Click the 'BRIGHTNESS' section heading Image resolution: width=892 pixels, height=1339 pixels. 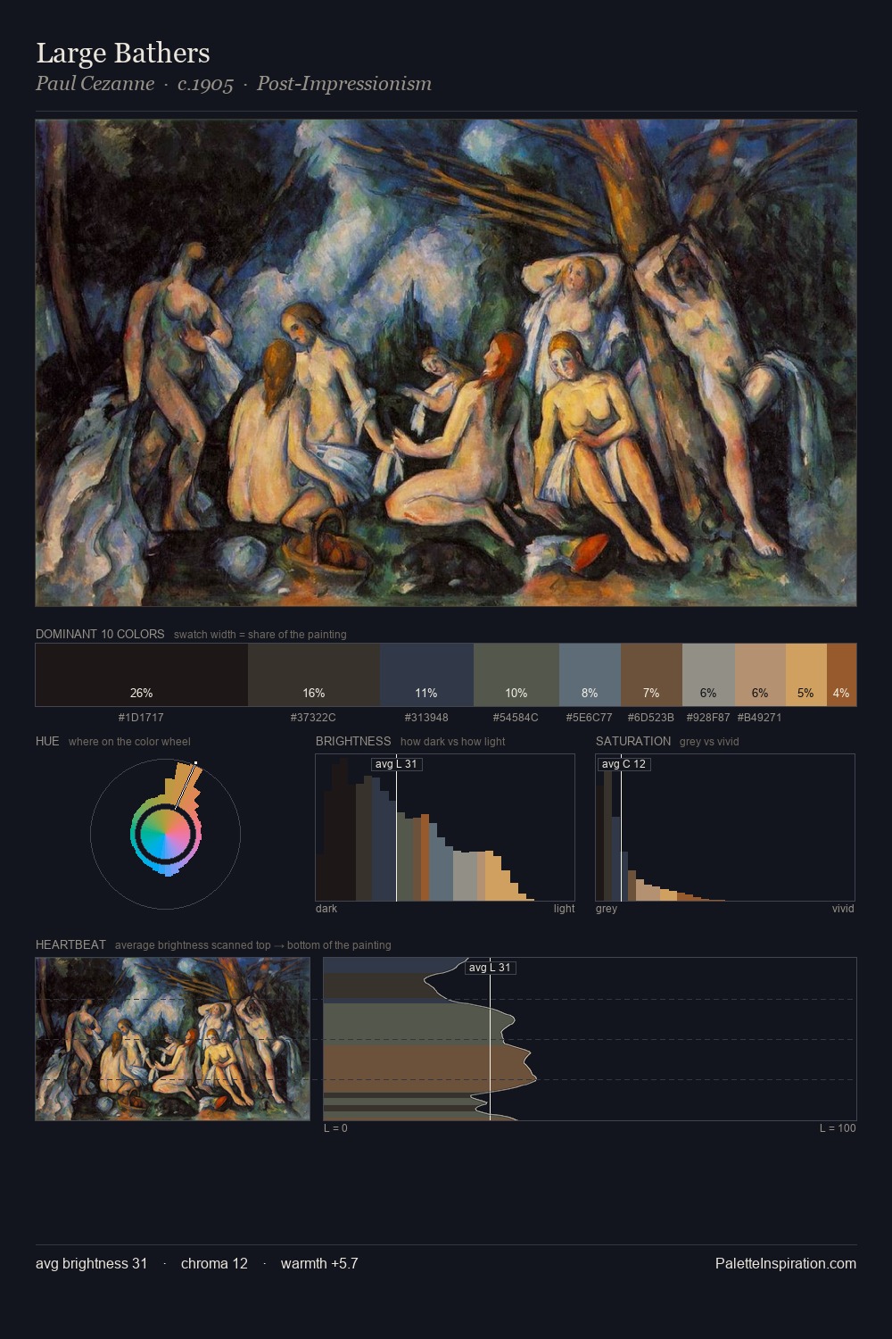tap(353, 741)
